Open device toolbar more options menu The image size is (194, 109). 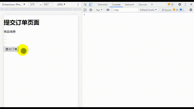click(78, 5)
